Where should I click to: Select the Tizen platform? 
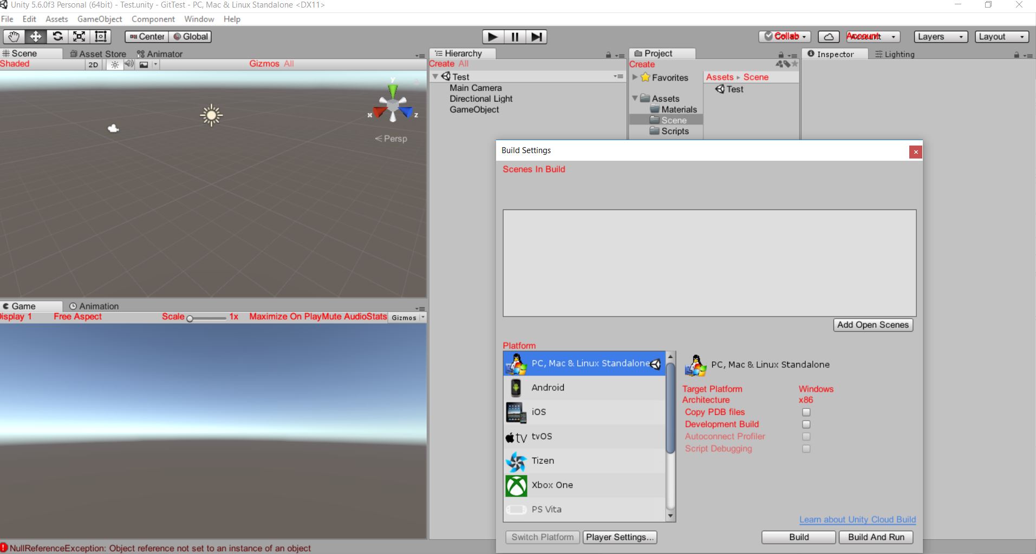point(584,461)
